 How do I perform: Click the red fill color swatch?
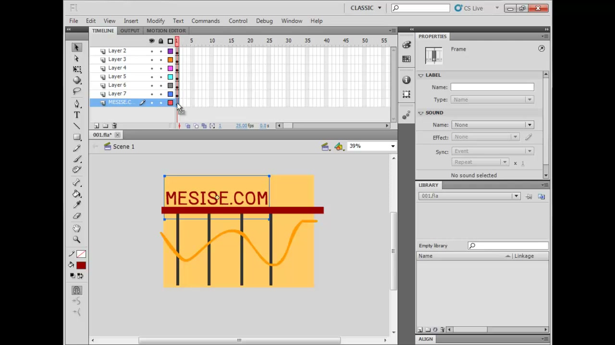[81, 265]
